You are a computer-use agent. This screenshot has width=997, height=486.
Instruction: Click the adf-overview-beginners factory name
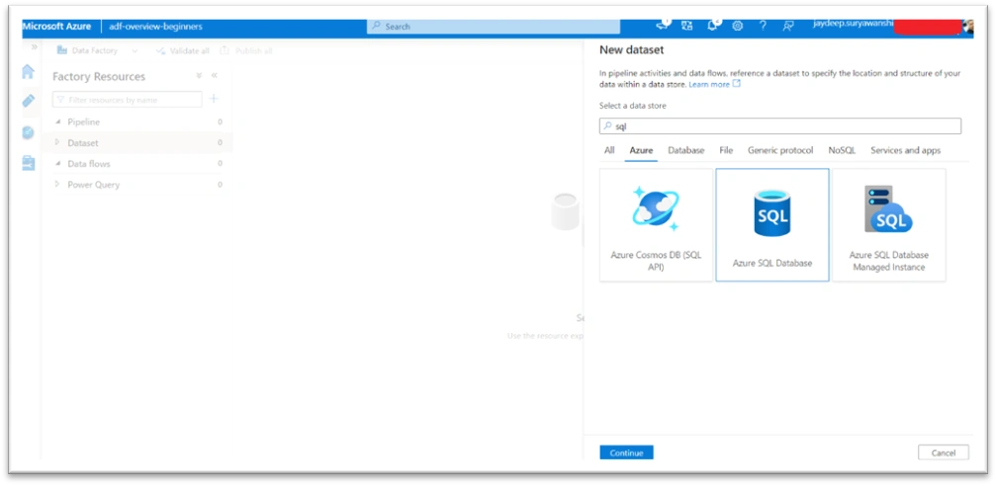(156, 27)
